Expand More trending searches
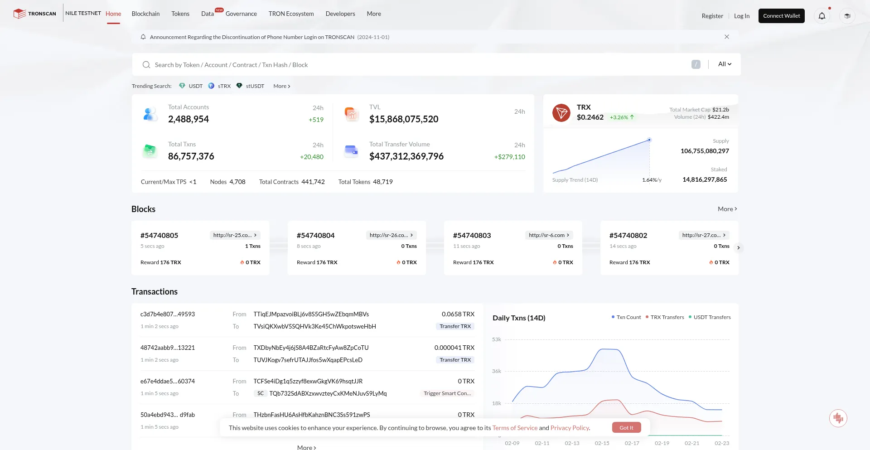Viewport: 870px width, 450px height. coord(281,86)
